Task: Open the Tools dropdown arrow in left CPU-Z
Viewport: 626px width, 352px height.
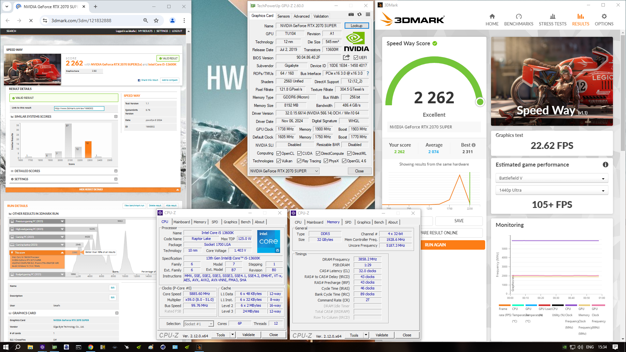Action: (232, 335)
